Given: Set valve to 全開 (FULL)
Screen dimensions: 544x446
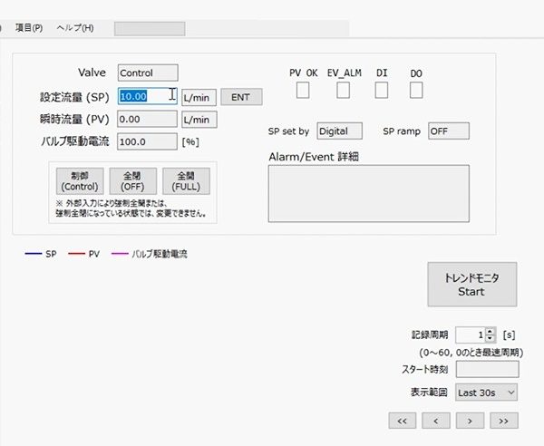Looking at the screenshot, I should 186,181.
